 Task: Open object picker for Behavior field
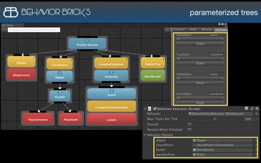(257, 114)
